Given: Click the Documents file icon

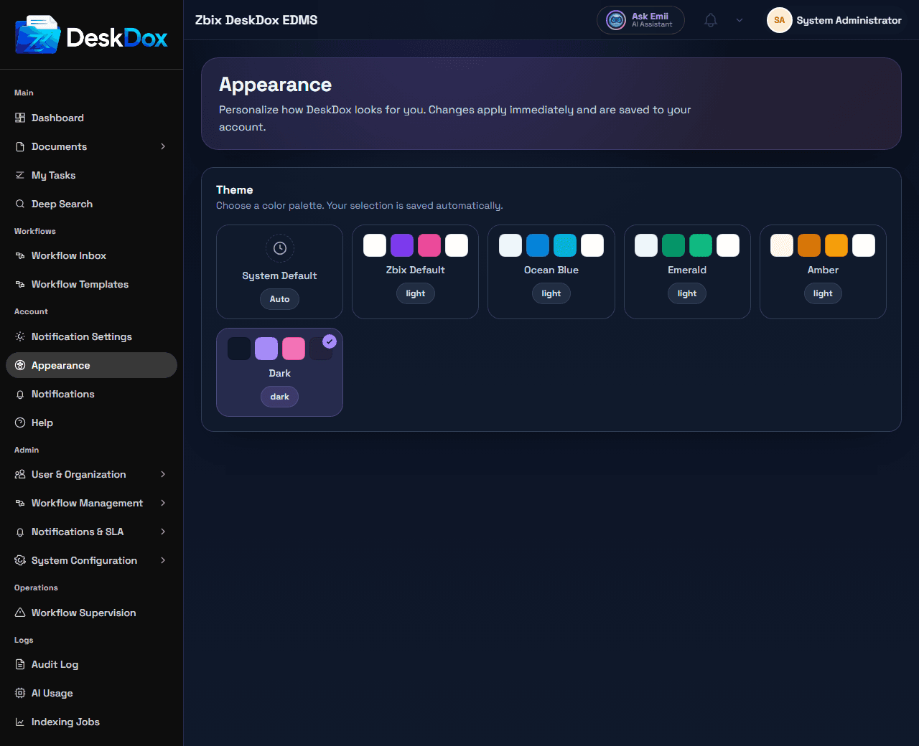Looking at the screenshot, I should click(20, 146).
